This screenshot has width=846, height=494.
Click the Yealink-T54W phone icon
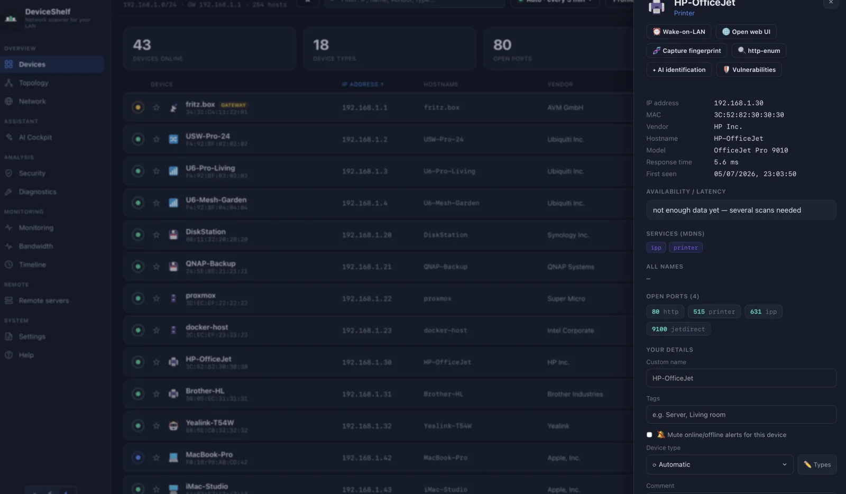click(173, 426)
